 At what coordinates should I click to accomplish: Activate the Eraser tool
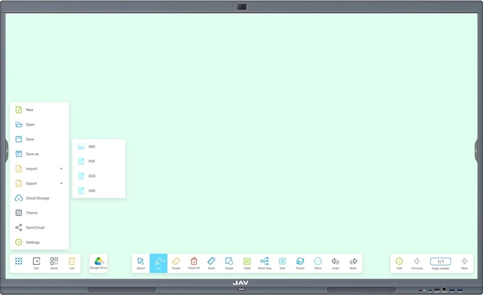[176, 263]
